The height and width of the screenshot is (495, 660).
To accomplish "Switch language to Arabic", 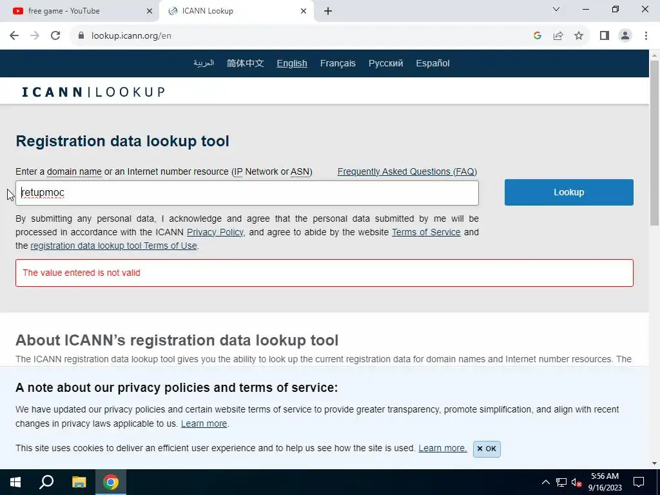I will 204,63.
